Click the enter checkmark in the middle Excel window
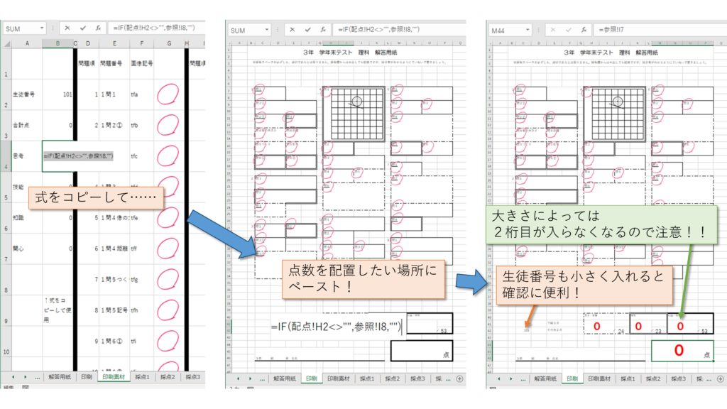The height and width of the screenshot is (409, 727). point(308,30)
